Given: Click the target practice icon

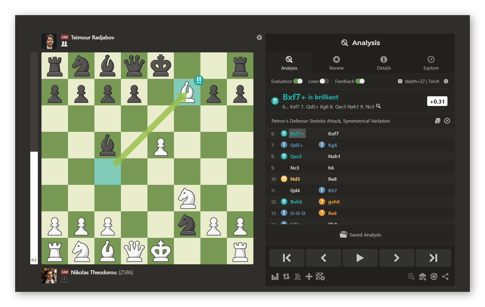Looking at the screenshot, I should coord(434,276).
